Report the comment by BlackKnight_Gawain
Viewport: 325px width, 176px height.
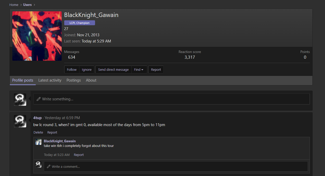tap(79, 155)
